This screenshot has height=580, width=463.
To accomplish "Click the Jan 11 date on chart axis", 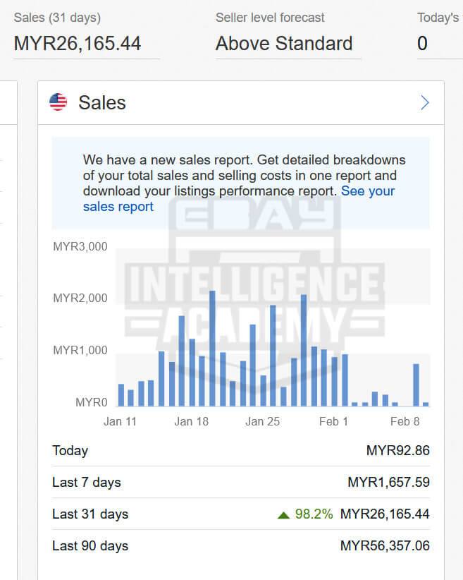I will point(120,422).
